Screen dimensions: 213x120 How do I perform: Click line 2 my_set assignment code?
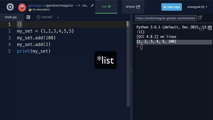46,31
